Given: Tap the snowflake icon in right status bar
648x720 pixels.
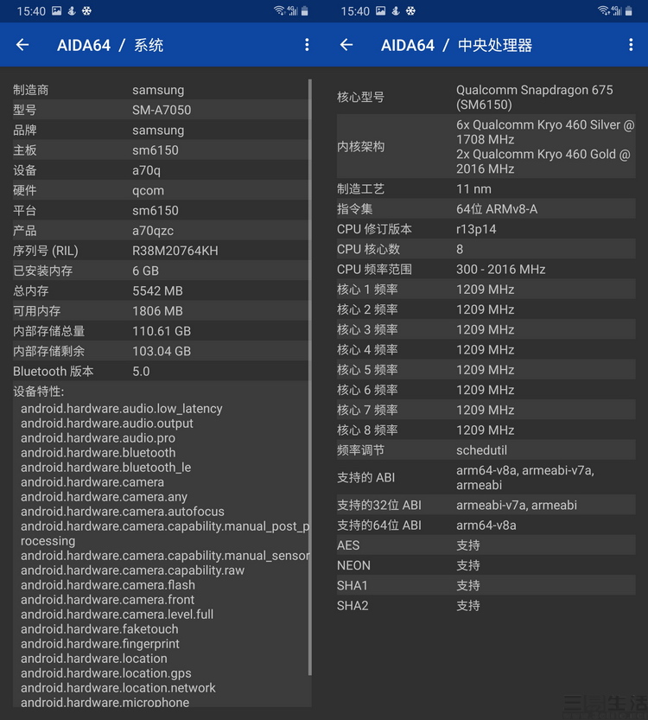Looking at the screenshot, I should pyautogui.click(x=410, y=10).
